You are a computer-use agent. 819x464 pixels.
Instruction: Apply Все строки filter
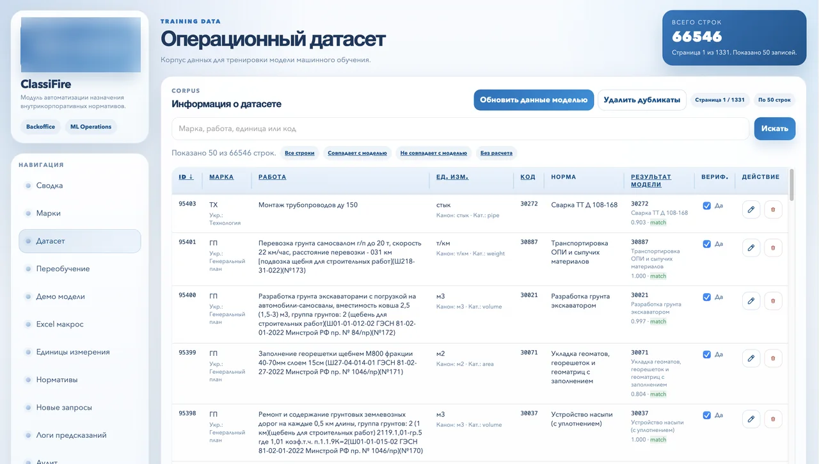(x=299, y=153)
